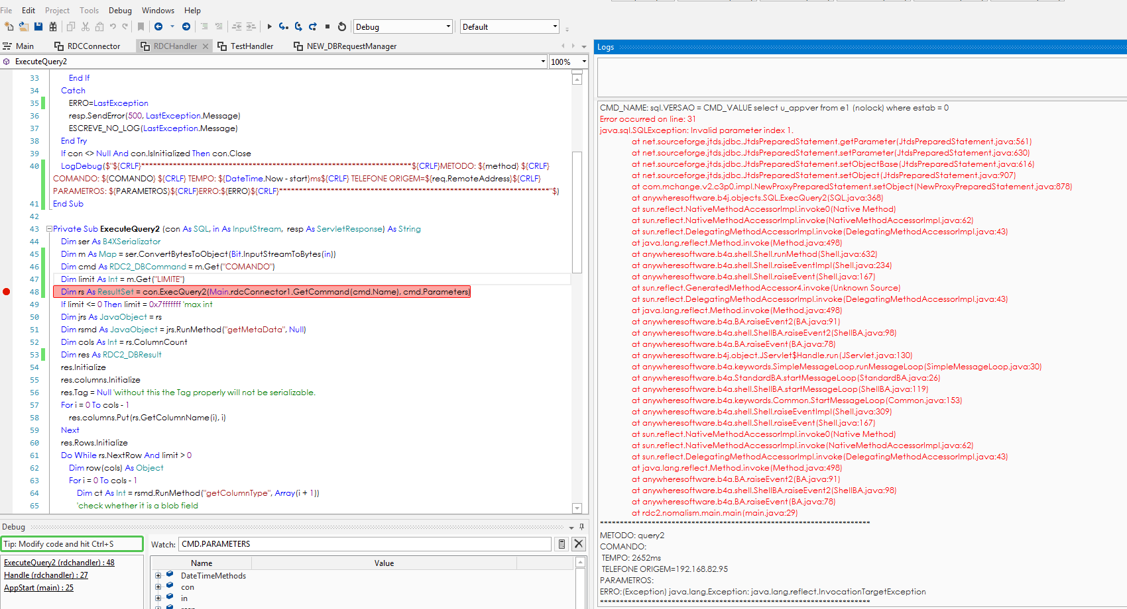Image resolution: width=1127 pixels, height=609 pixels.
Task: Click into the Watch expression field
Action: (365, 544)
